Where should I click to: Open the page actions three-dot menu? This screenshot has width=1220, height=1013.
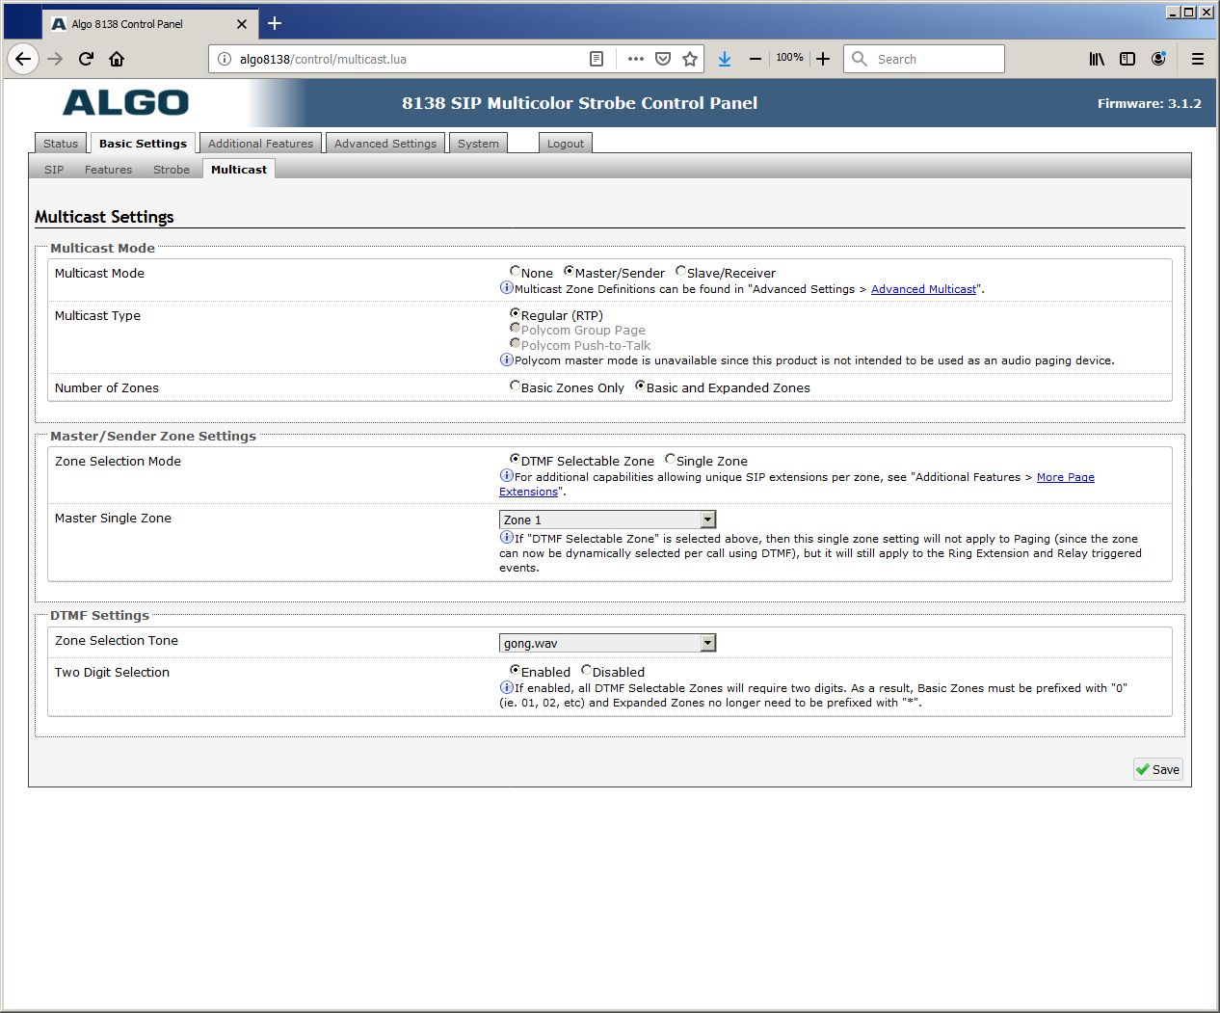click(x=635, y=59)
